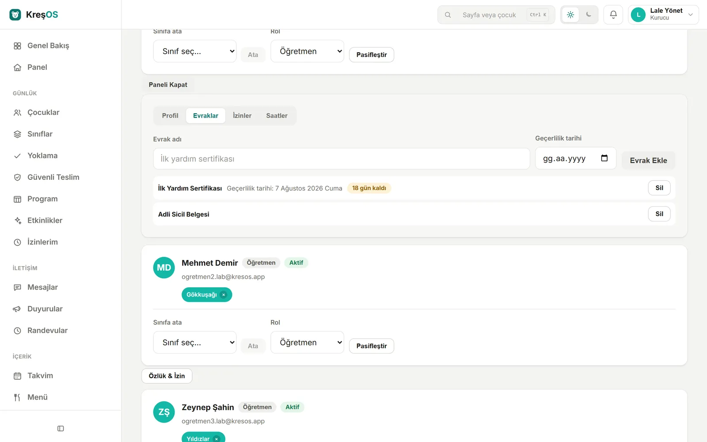This screenshot has width=707, height=442.
Task: Click Geçerlilik tarihi: 7 Ağustos 2026 Cuma text
Action: [x=285, y=188]
